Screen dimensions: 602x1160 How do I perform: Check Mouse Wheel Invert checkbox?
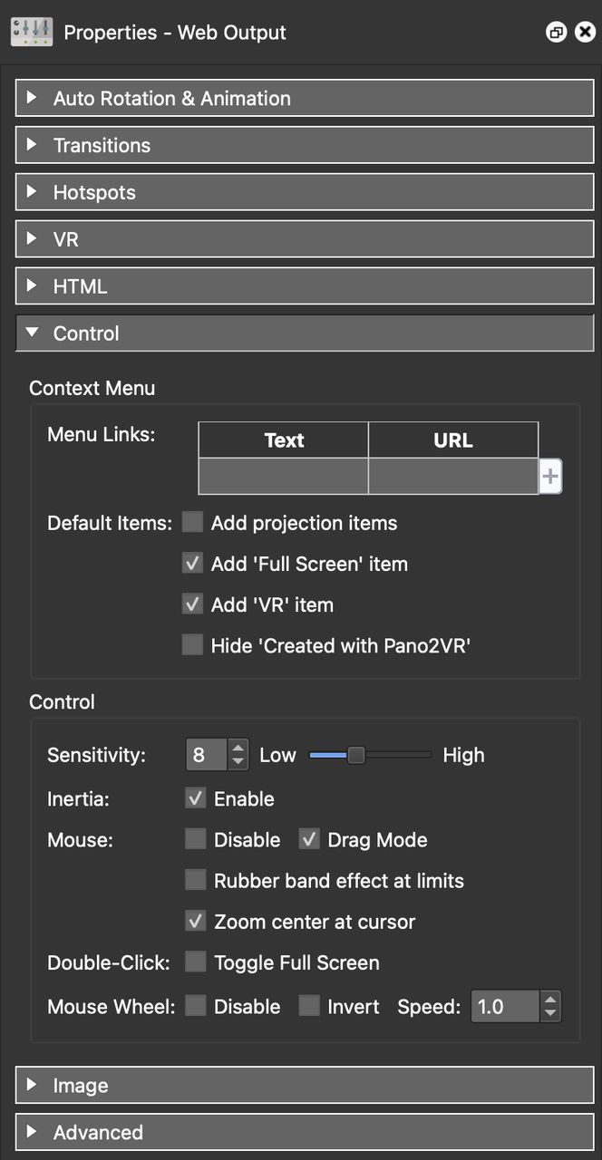[309, 1006]
